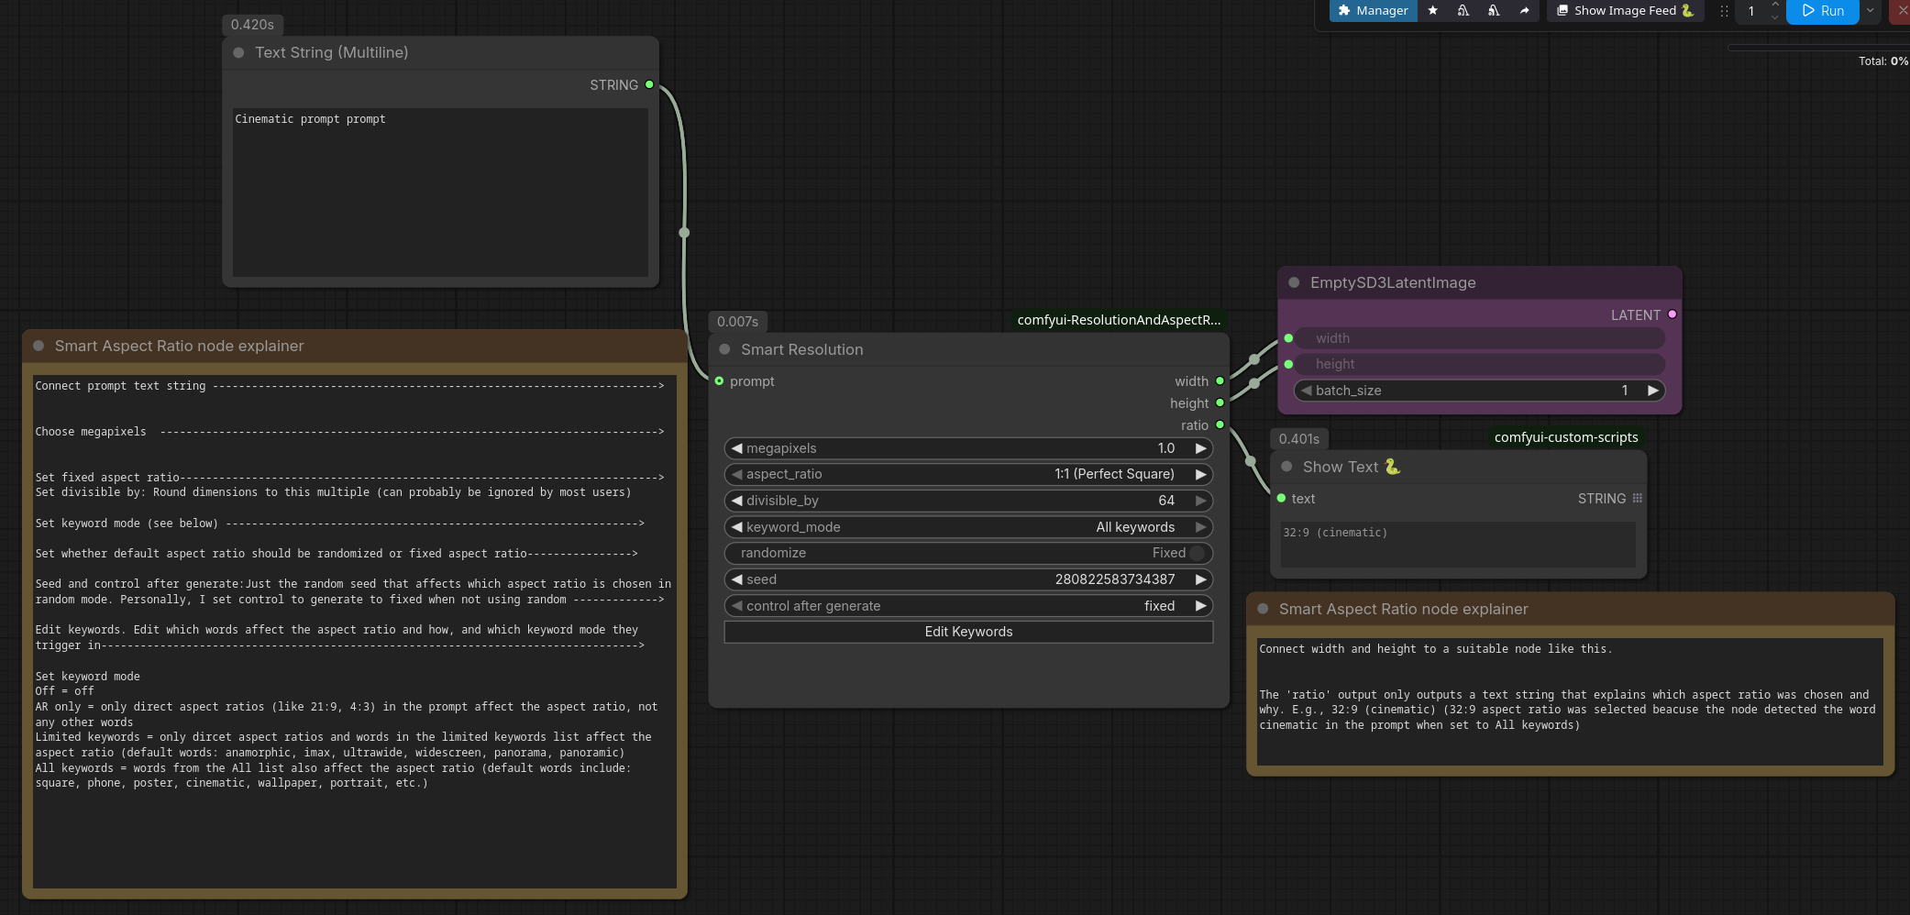
Task: Click the LATENT output slot on EmptySD3LatentImage
Action: [1673, 314]
